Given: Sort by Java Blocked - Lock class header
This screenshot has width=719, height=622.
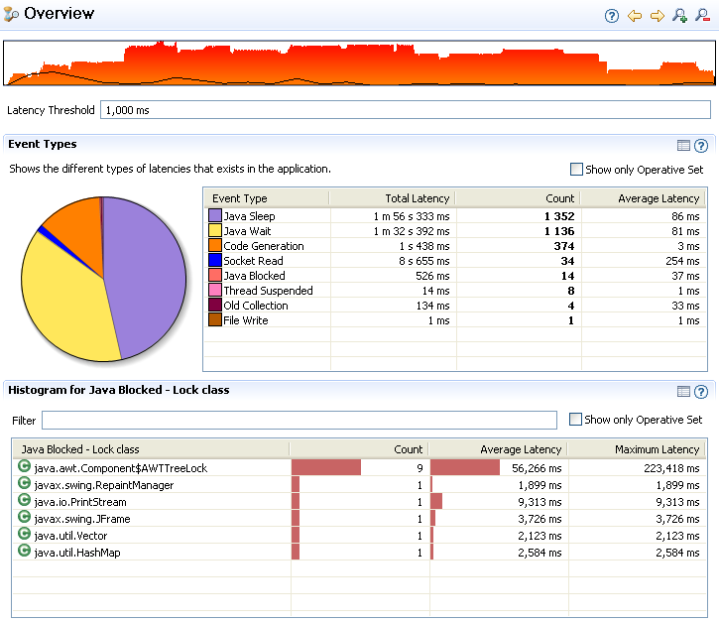Looking at the screenshot, I should click(151, 449).
